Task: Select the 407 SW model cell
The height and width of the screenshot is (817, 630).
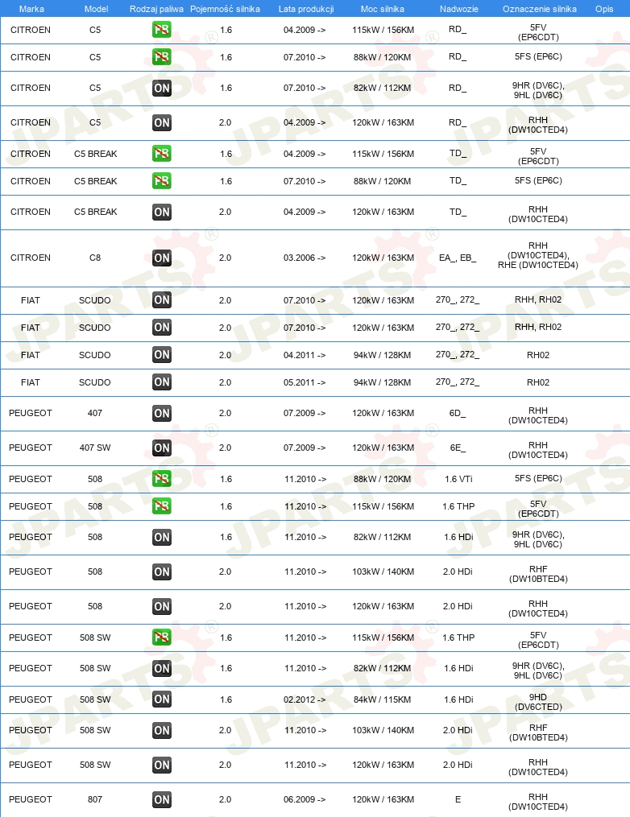Action: [x=95, y=447]
